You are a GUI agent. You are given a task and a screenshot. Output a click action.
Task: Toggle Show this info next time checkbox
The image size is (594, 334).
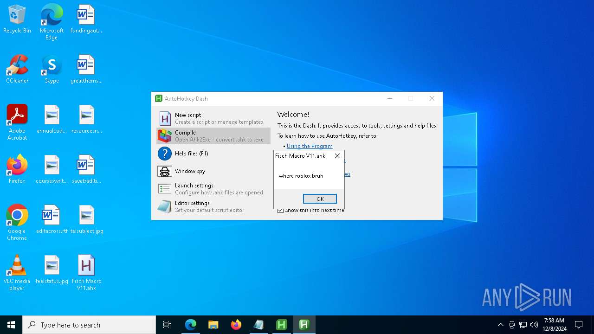(280, 210)
